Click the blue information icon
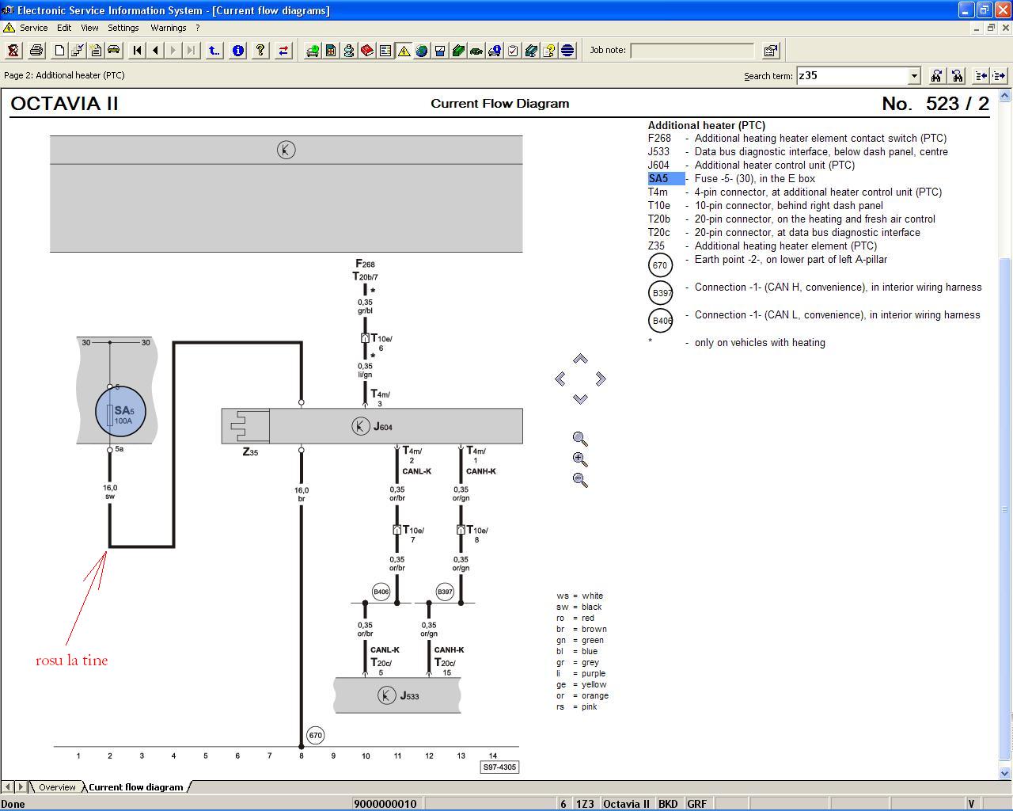The image size is (1013, 811). (237, 51)
